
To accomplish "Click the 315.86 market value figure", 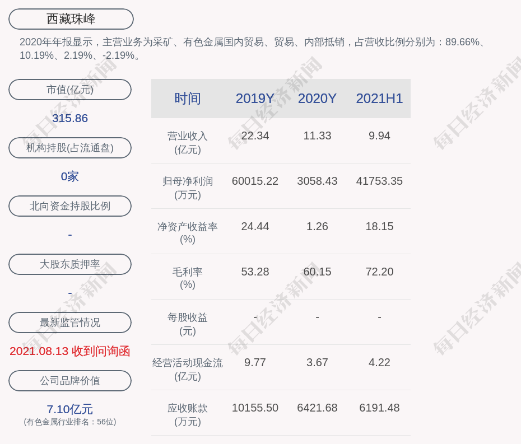I will point(70,118).
